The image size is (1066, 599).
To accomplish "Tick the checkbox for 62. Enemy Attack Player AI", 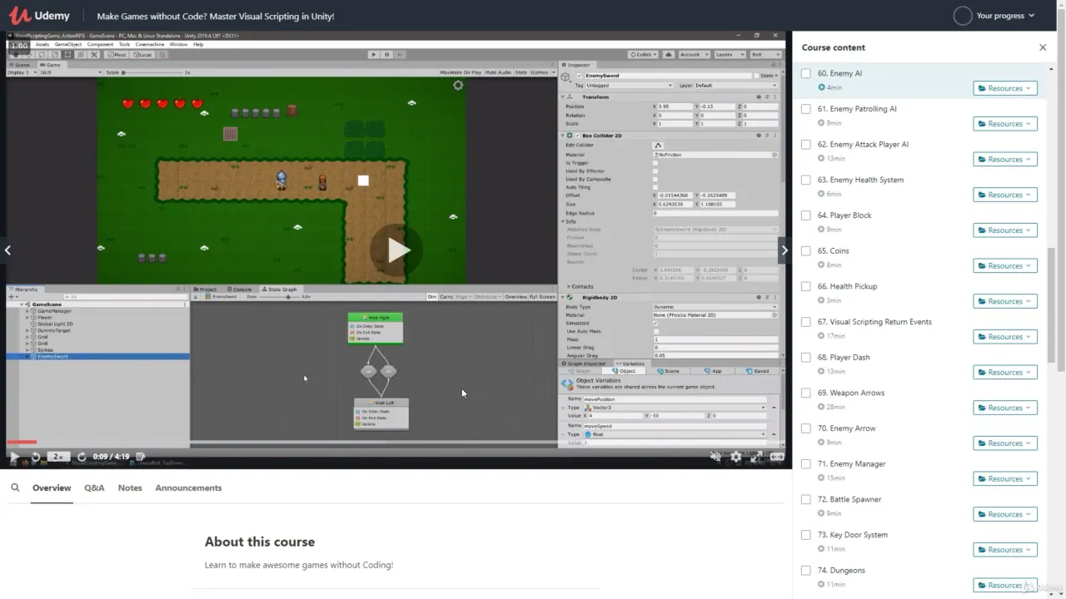I will pyautogui.click(x=805, y=145).
